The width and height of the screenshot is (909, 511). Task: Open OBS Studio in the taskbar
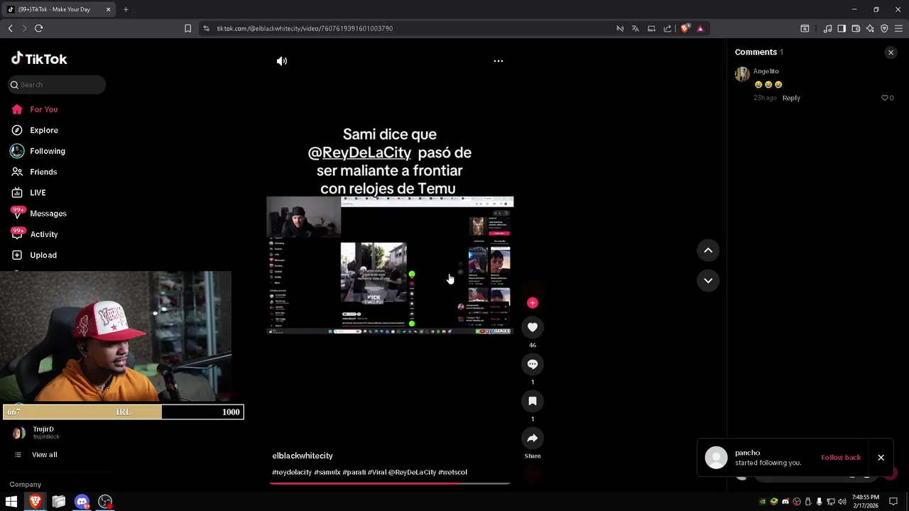coord(105,502)
